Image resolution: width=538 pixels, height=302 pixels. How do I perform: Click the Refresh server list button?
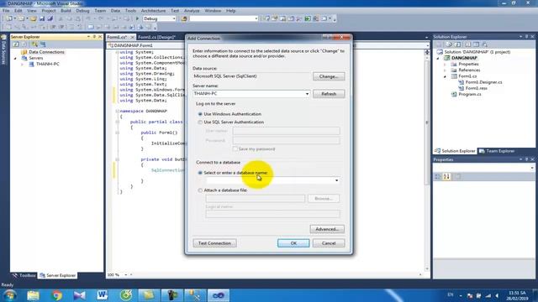[x=329, y=94]
